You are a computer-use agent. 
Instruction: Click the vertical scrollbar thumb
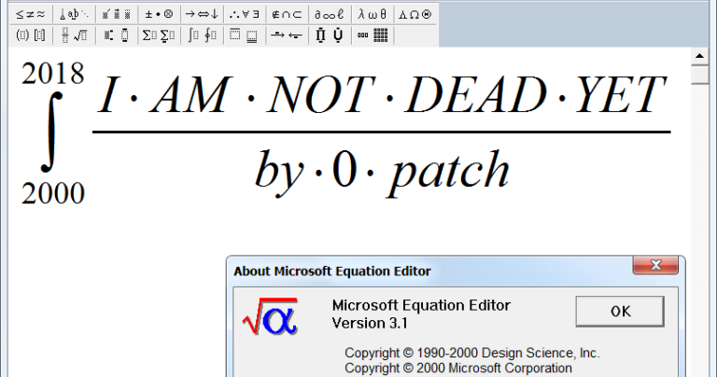(x=699, y=75)
